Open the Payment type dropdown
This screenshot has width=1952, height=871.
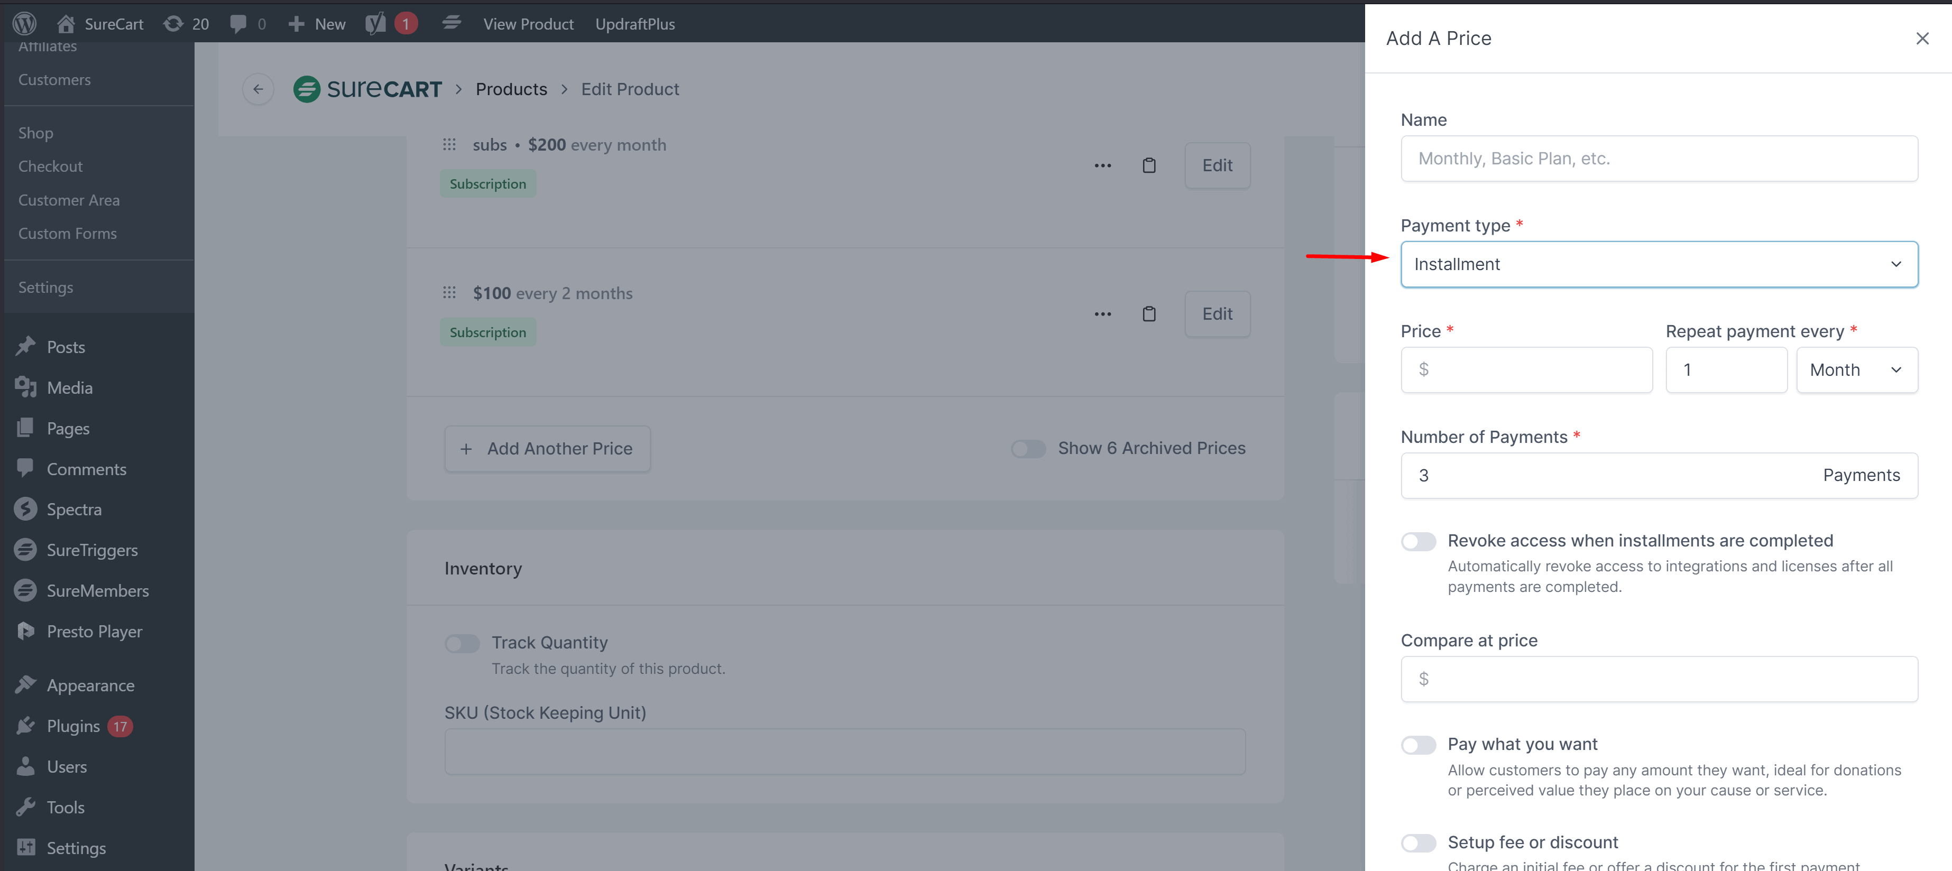click(1659, 264)
